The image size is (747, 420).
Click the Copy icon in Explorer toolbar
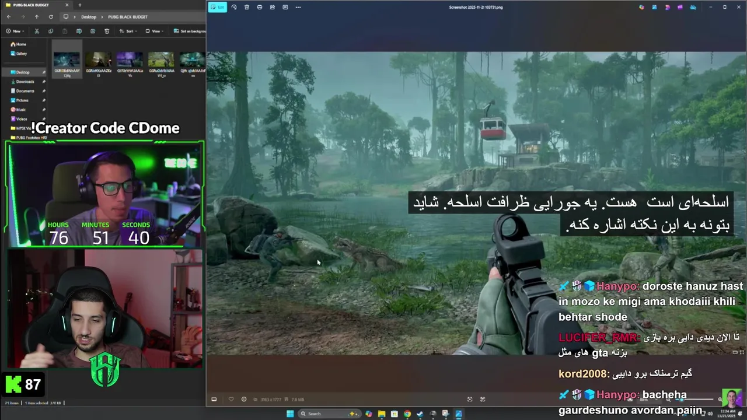click(51, 31)
